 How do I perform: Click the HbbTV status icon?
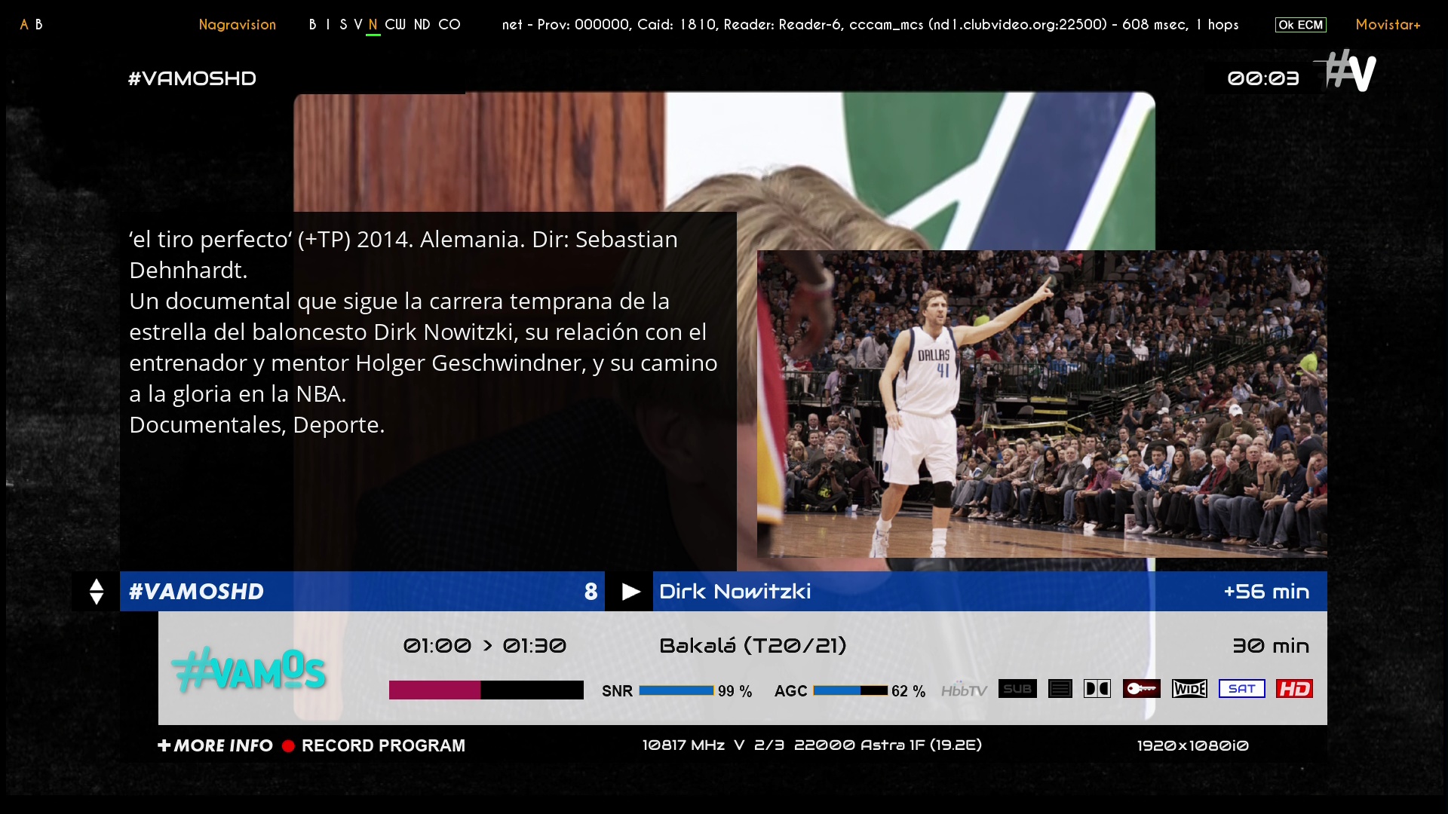pos(964,690)
